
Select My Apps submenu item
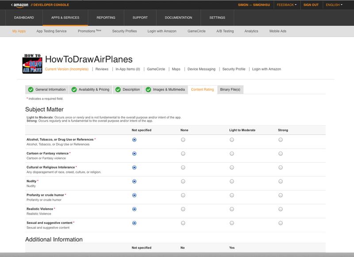coord(19,31)
